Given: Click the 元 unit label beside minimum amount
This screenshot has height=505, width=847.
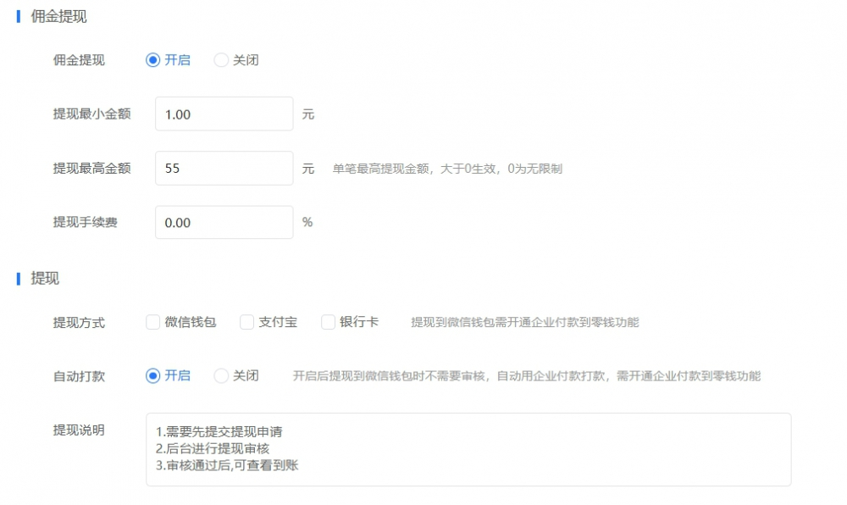Looking at the screenshot, I should (307, 114).
